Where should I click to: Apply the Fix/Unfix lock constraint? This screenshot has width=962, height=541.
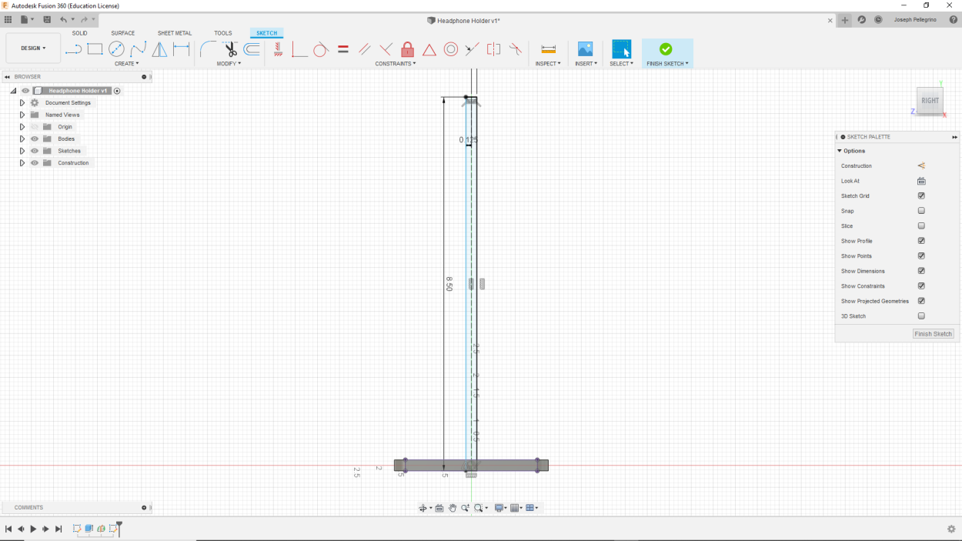click(408, 49)
